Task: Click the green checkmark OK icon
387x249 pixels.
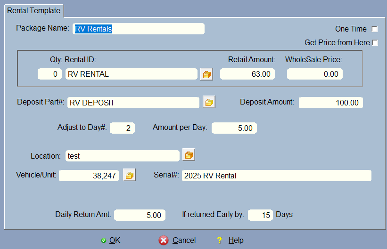Action: pos(104,241)
